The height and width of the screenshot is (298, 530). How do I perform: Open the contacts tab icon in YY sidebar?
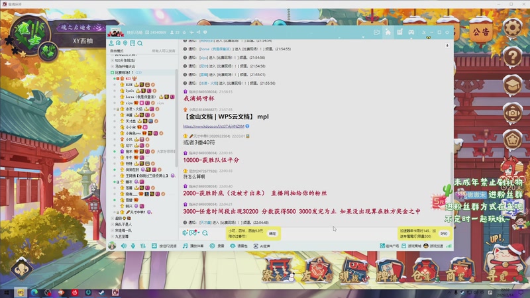coord(111,43)
